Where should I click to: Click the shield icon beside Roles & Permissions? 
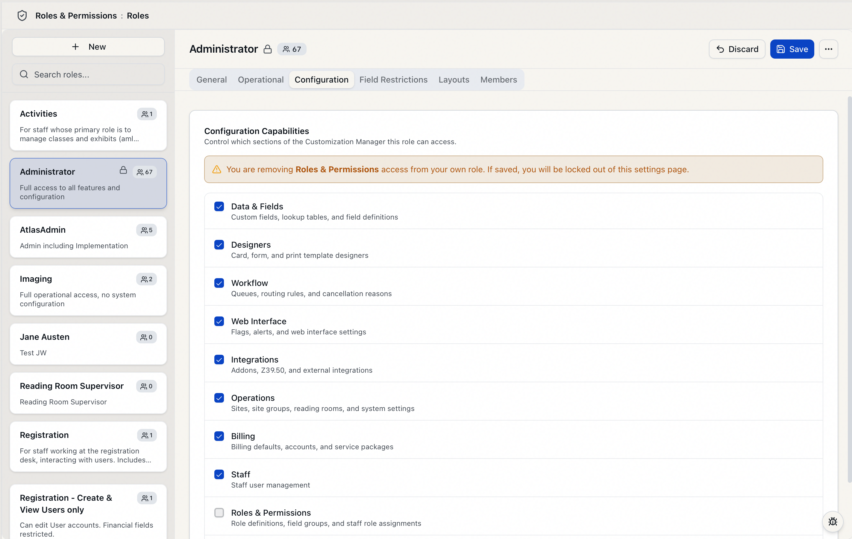[22, 16]
